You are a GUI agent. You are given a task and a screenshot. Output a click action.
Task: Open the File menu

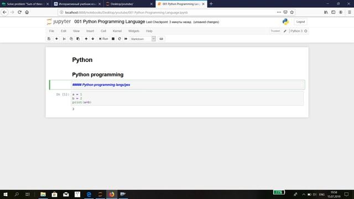click(x=51, y=31)
